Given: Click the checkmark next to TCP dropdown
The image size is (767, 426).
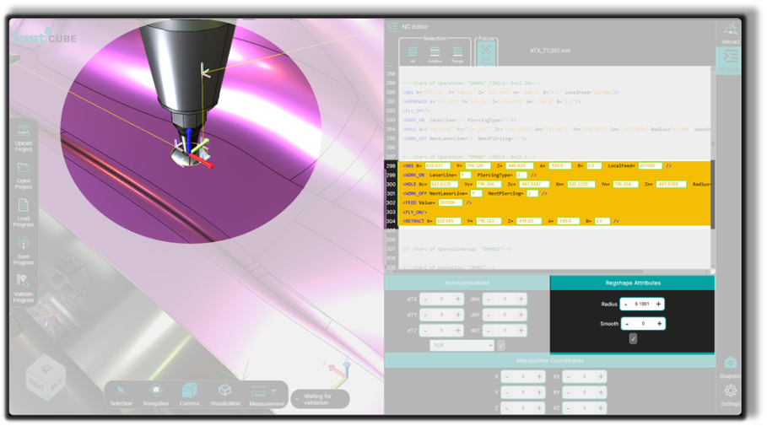Looking at the screenshot, I should coord(501,346).
